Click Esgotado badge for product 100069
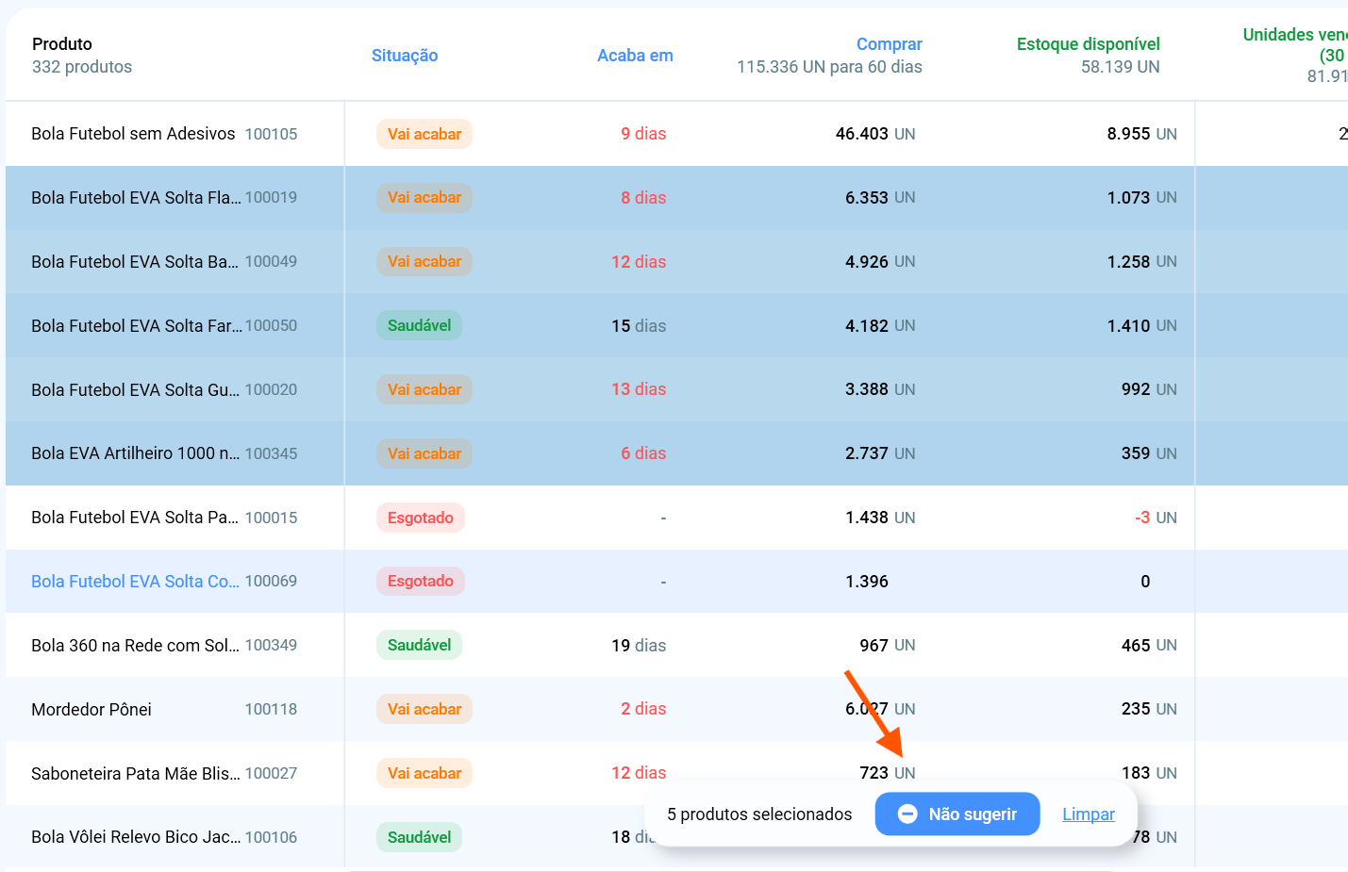 421,581
